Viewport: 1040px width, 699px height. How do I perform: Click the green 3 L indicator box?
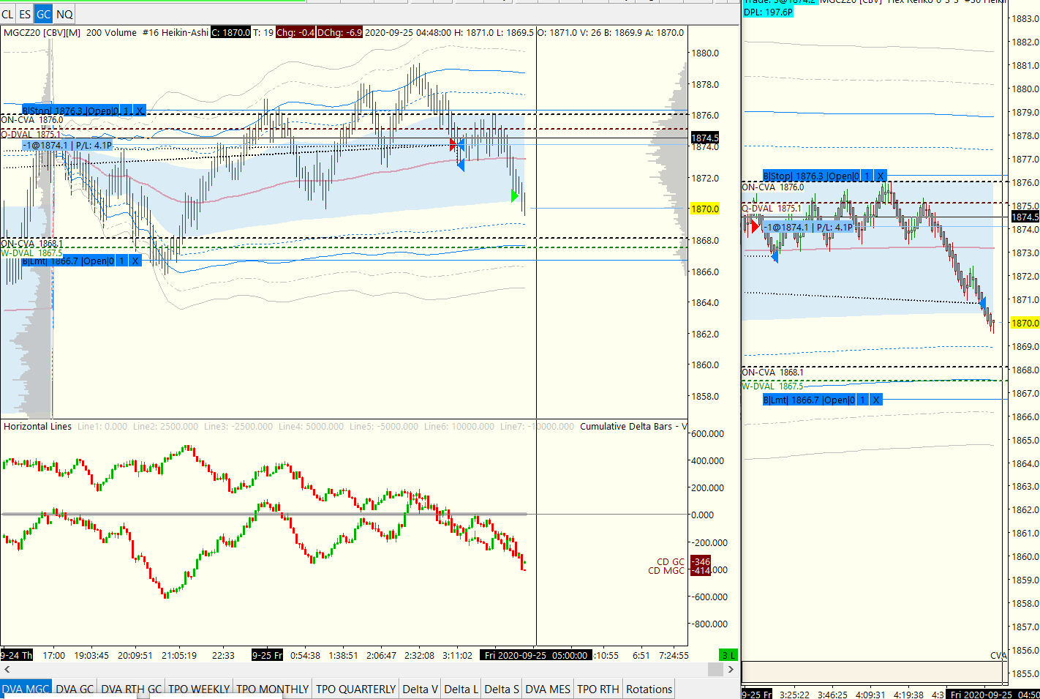pos(728,655)
